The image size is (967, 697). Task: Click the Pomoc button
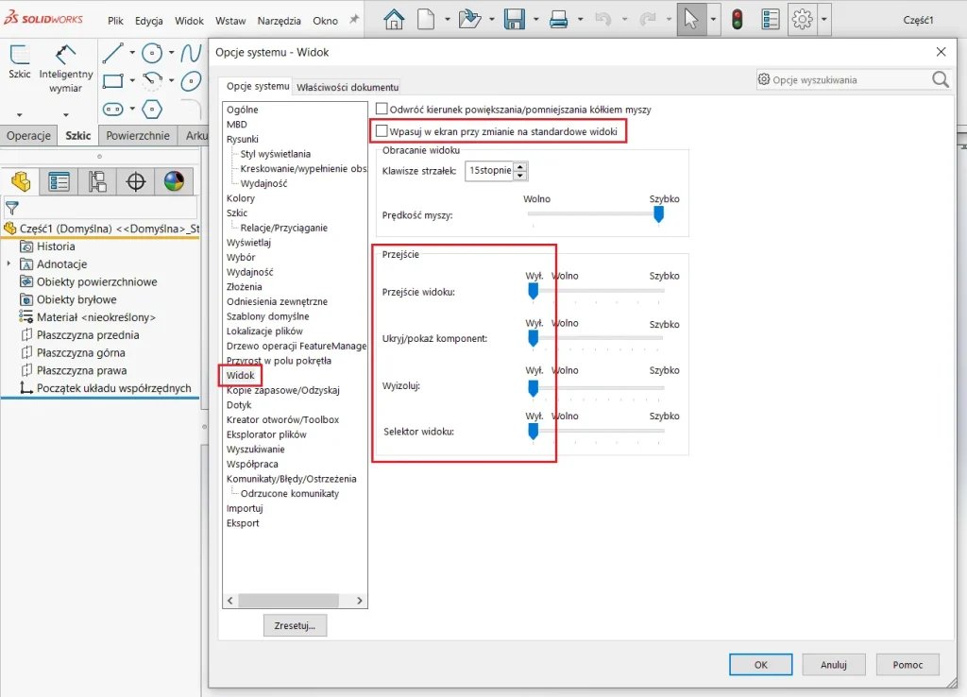click(x=908, y=664)
